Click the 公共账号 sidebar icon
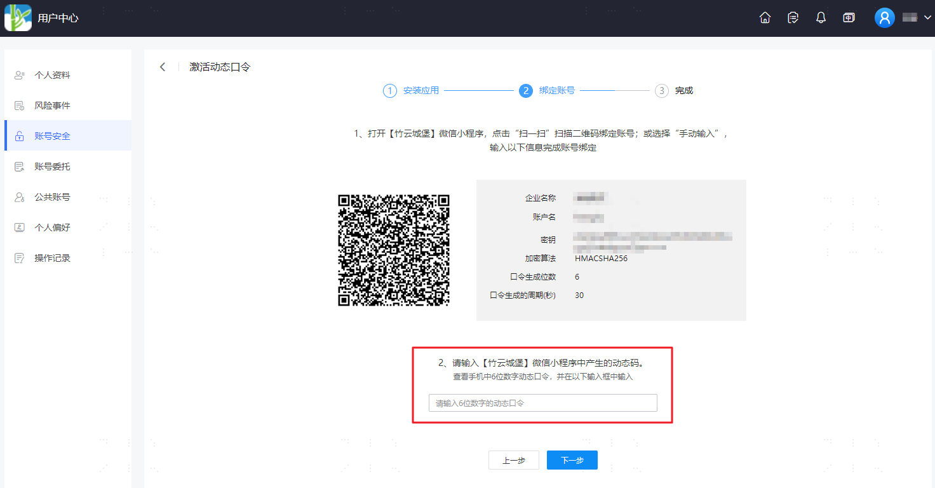 (x=20, y=197)
